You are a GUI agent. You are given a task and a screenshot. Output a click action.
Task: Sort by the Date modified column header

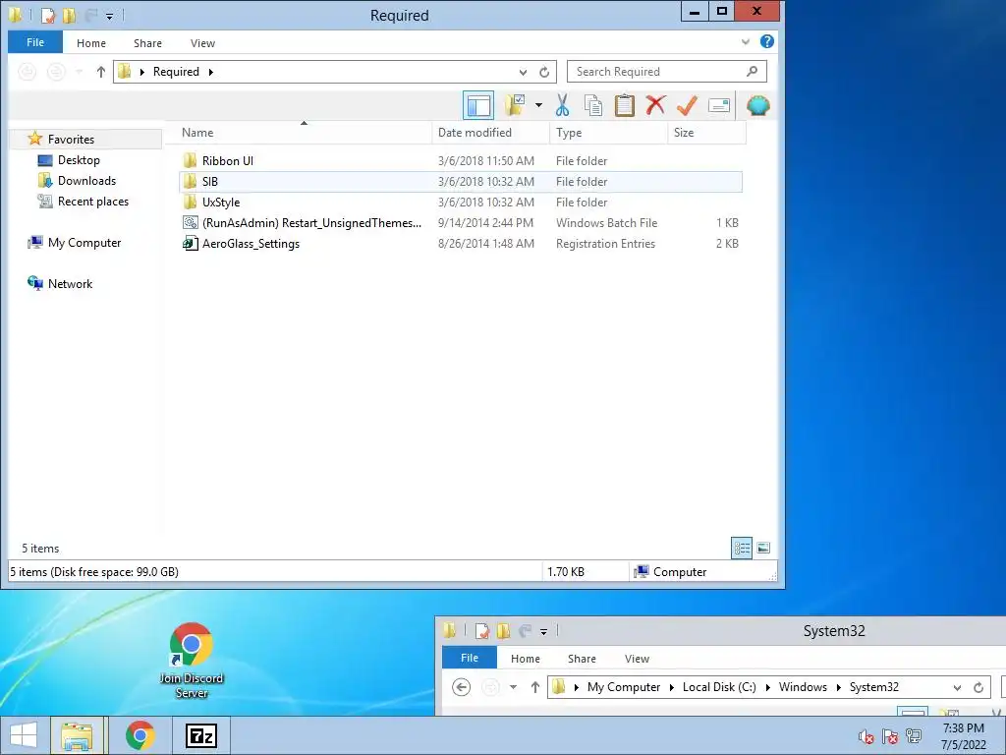point(491,133)
